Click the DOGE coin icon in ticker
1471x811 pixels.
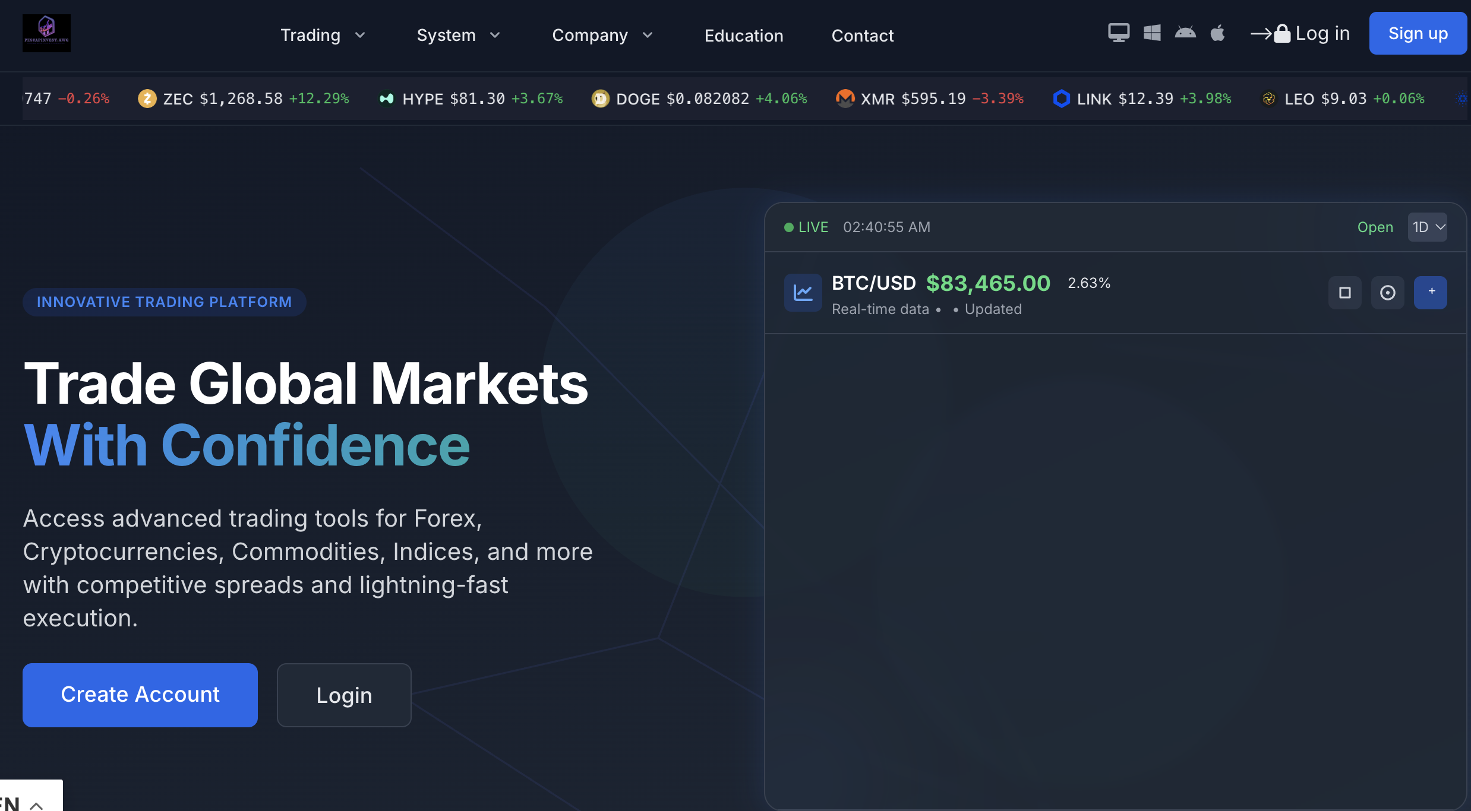coord(601,99)
